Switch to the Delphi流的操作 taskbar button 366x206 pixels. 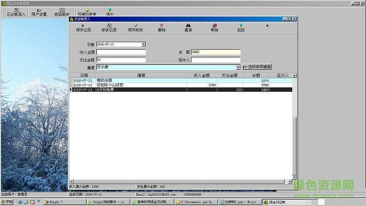(109, 202)
